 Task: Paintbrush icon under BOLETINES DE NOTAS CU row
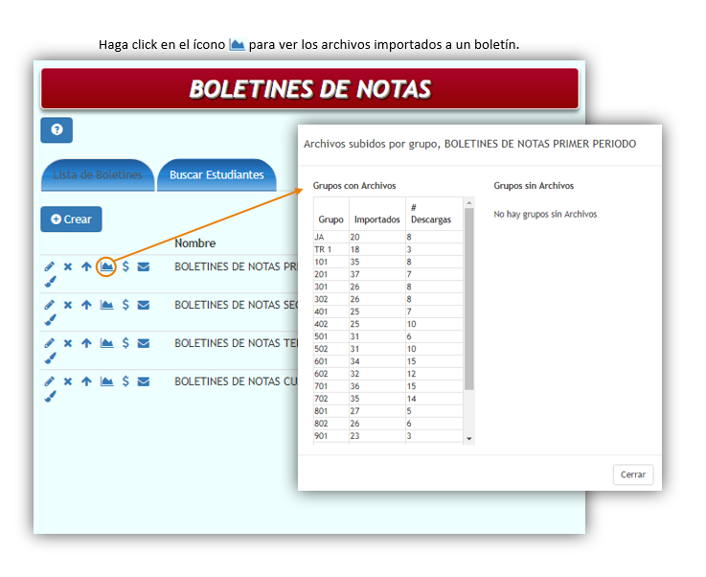click(x=50, y=397)
